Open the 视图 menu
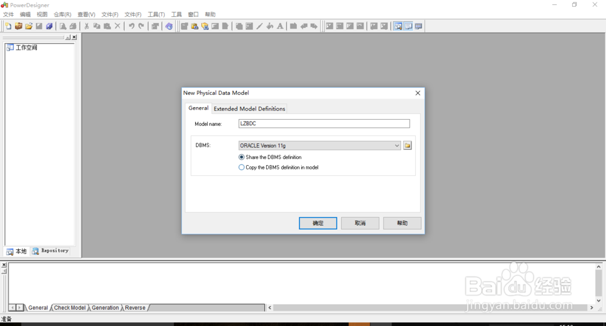This screenshot has width=606, height=326. click(x=42, y=15)
